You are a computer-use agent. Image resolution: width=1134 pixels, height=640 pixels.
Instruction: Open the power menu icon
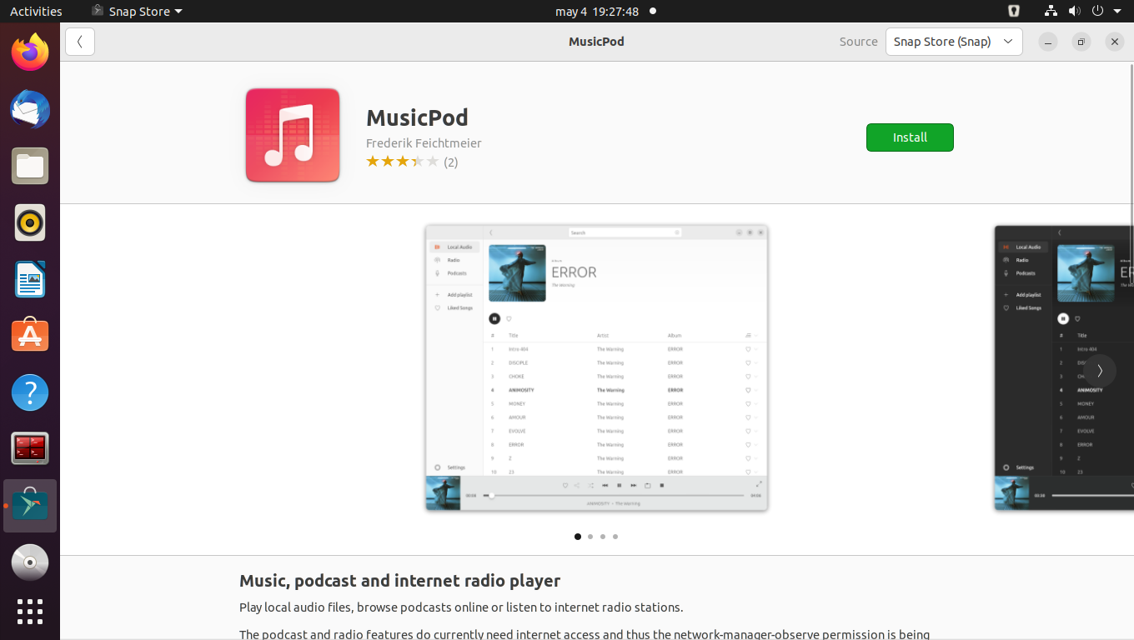click(x=1097, y=12)
